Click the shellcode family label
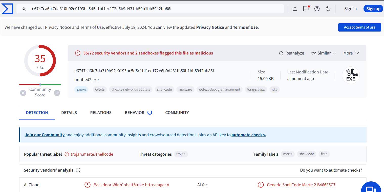 point(307,154)
